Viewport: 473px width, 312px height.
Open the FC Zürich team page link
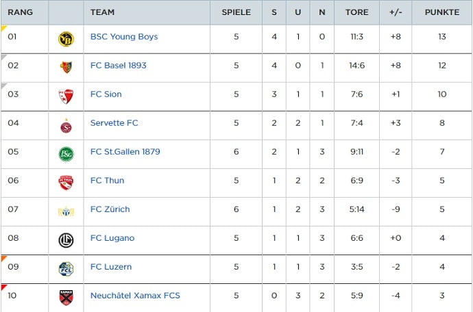click(110, 209)
